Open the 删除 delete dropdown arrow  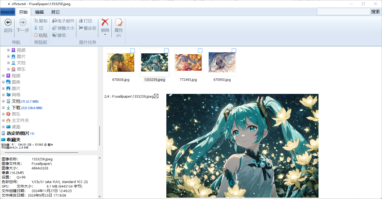(105, 35)
